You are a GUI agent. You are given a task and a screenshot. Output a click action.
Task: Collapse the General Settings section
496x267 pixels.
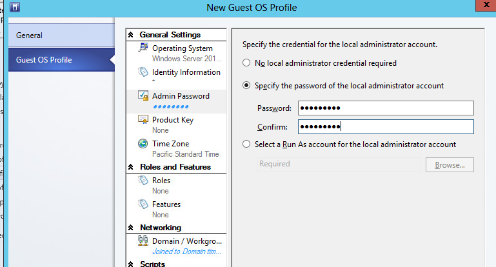[131, 35]
